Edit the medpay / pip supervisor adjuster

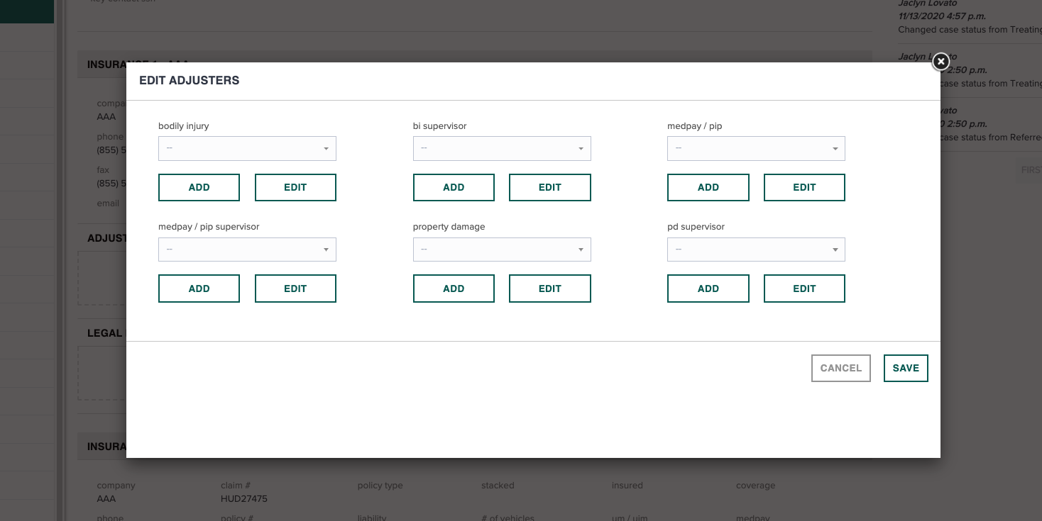pyautogui.click(x=295, y=288)
